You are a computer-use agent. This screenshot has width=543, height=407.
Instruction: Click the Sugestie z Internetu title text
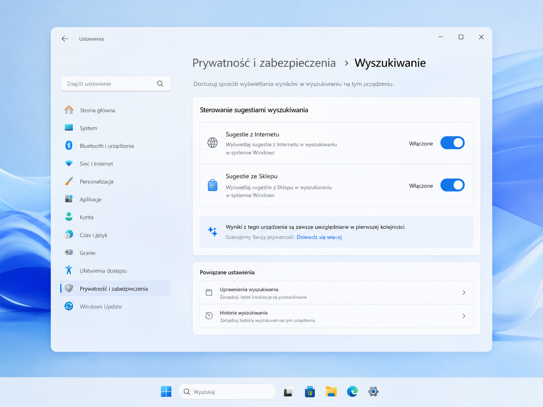(x=252, y=134)
